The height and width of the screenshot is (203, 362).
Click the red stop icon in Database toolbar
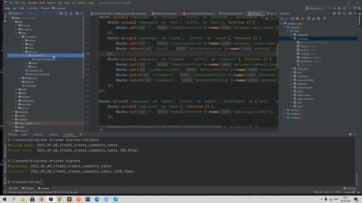pos(302,19)
